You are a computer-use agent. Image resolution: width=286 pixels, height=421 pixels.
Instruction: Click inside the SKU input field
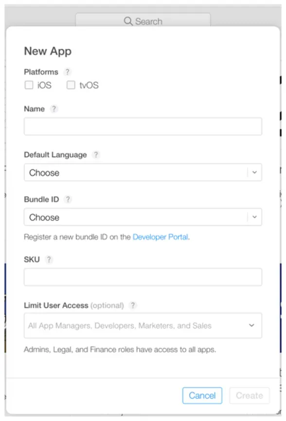tap(143, 276)
